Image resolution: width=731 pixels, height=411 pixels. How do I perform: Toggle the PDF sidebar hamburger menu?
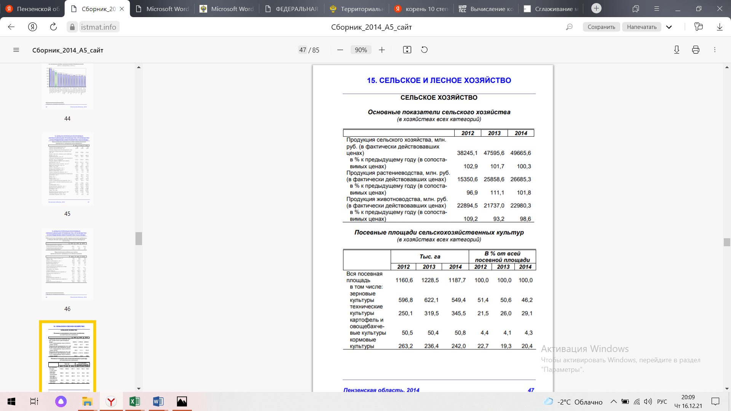(x=16, y=50)
